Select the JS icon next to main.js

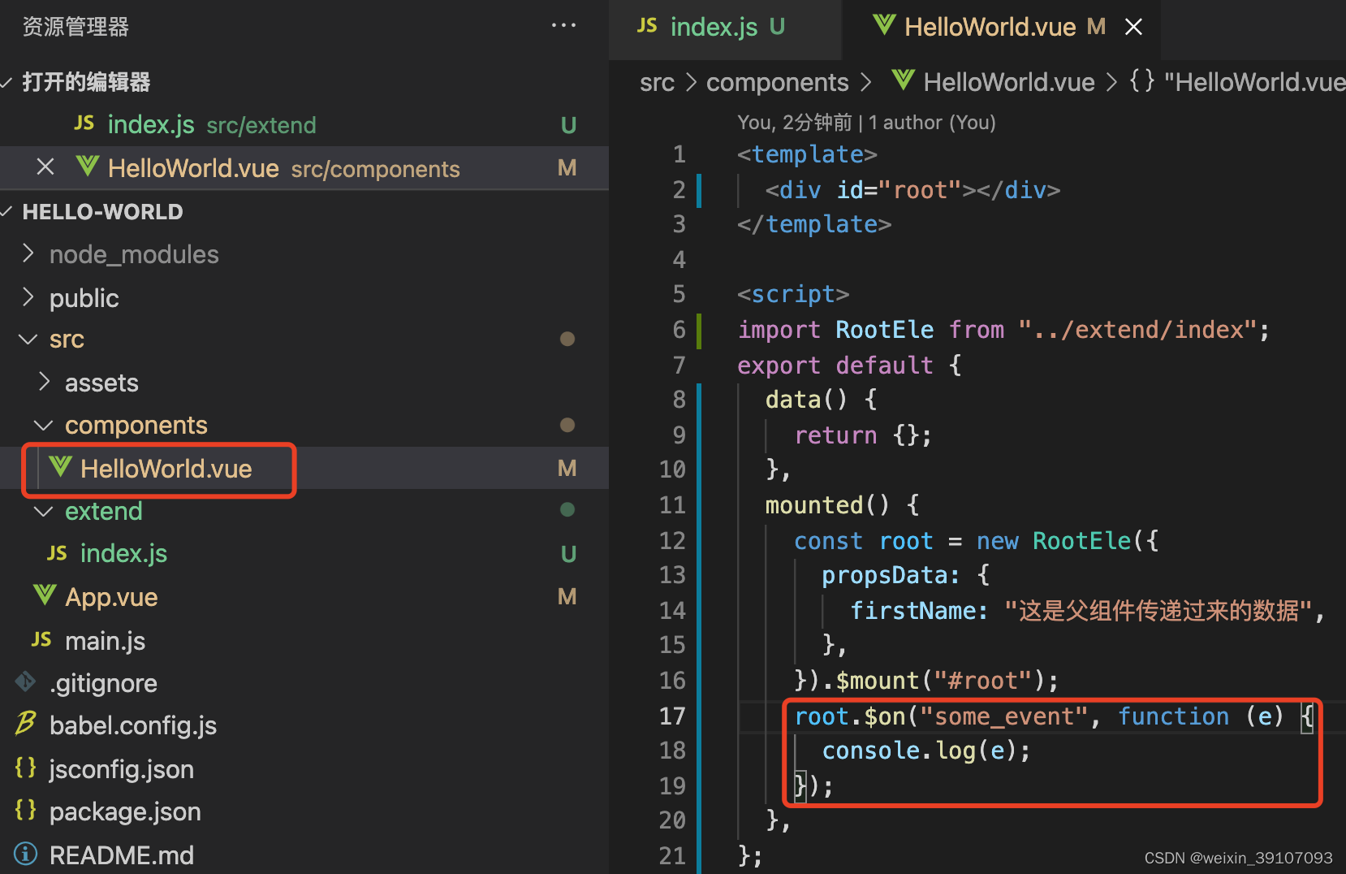tap(40, 640)
